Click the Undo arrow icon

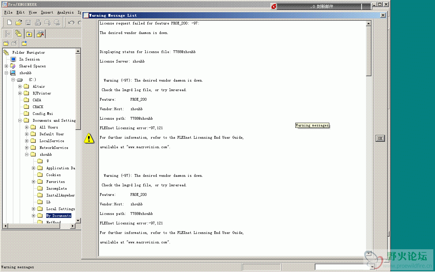(71, 22)
